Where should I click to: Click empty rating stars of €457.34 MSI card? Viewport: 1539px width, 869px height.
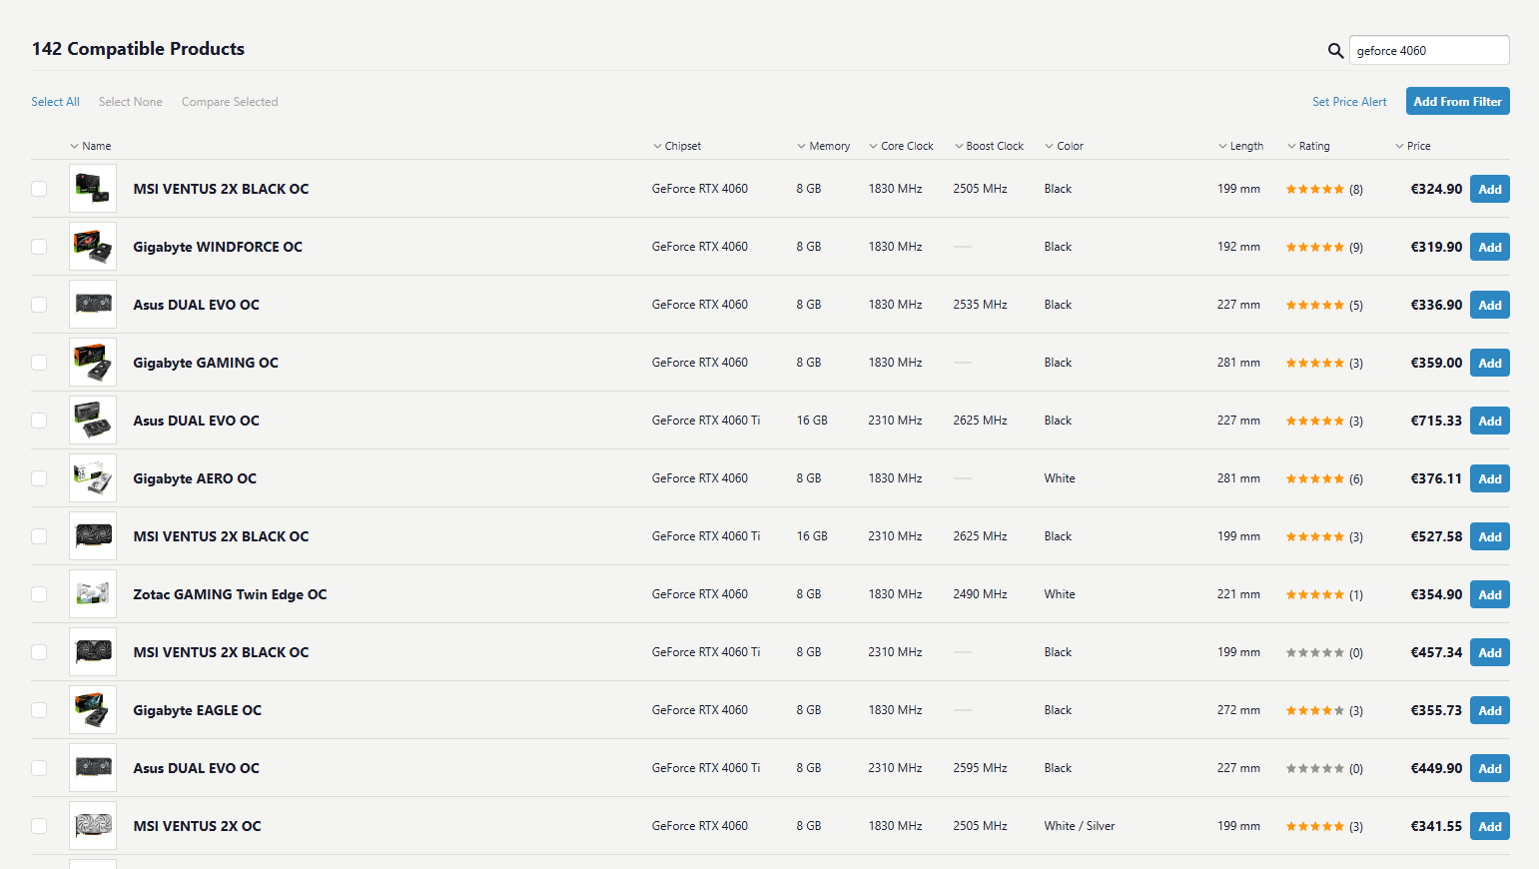point(1314,653)
